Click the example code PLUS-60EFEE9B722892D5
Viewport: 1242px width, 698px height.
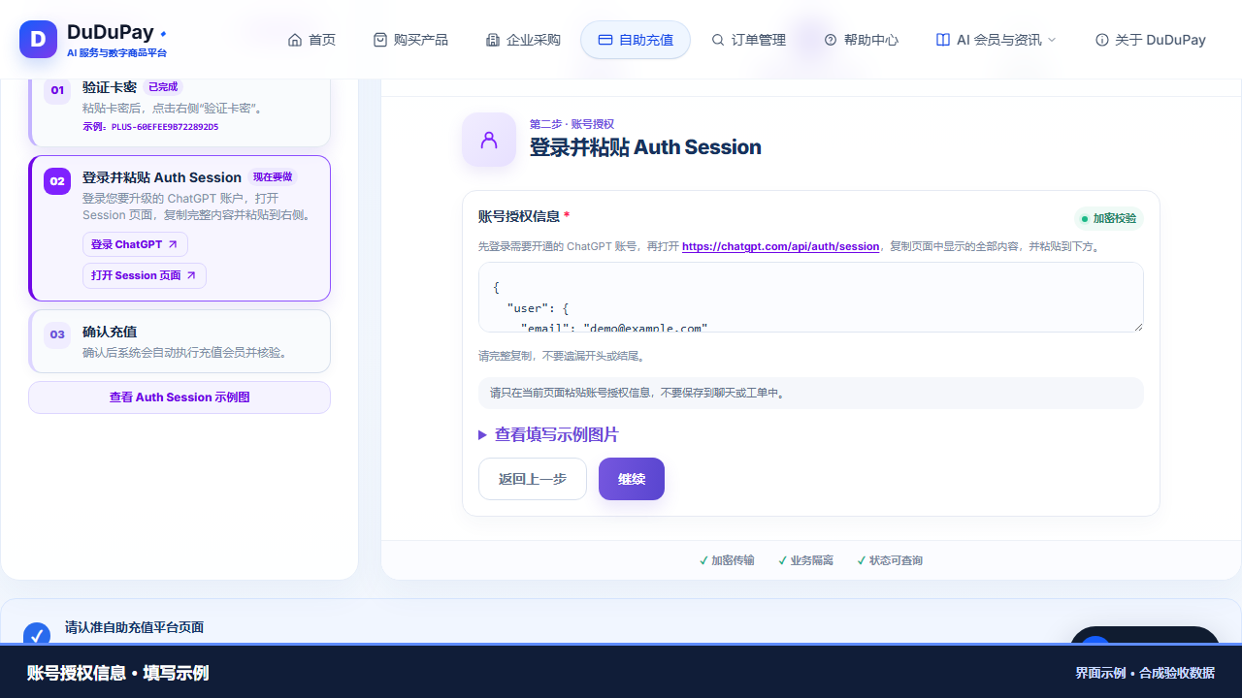(x=164, y=127)
